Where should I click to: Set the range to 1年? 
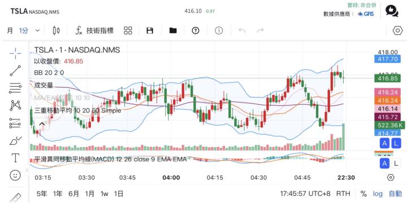pyautogui.click(x=58, y=194)
